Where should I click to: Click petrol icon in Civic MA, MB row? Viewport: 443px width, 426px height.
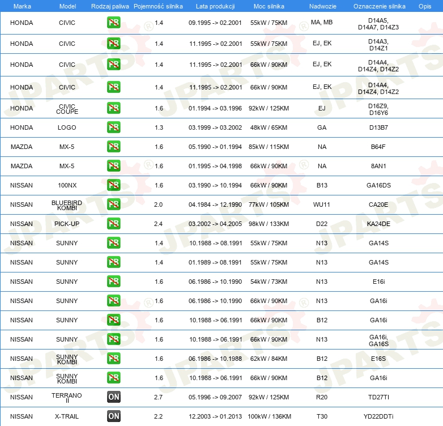(113, 23)
